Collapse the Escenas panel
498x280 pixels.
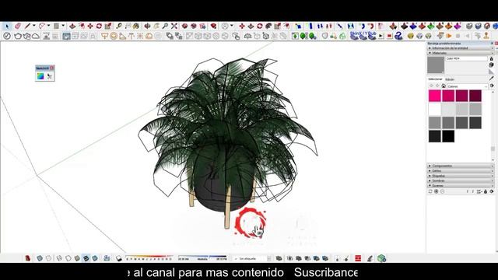460,185
